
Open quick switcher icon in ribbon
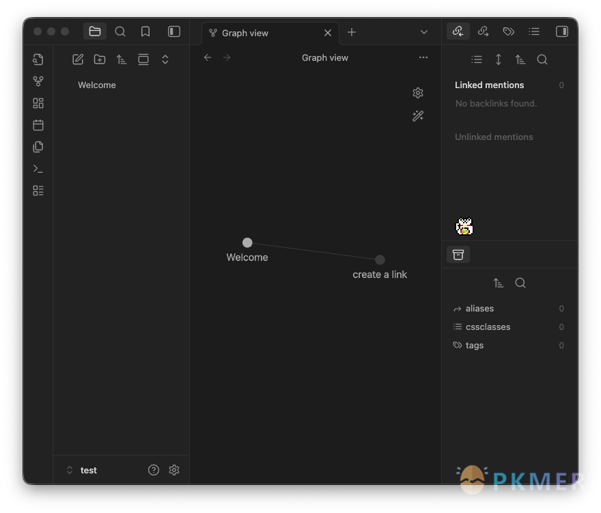pos(38,59)
